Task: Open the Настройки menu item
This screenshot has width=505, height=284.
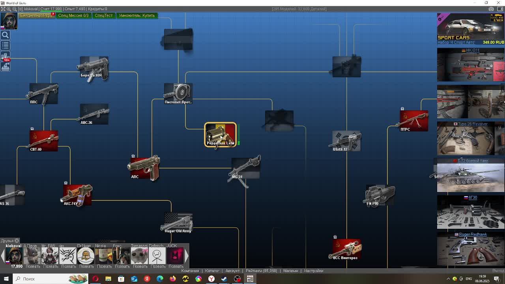Action: click(314, 271)
